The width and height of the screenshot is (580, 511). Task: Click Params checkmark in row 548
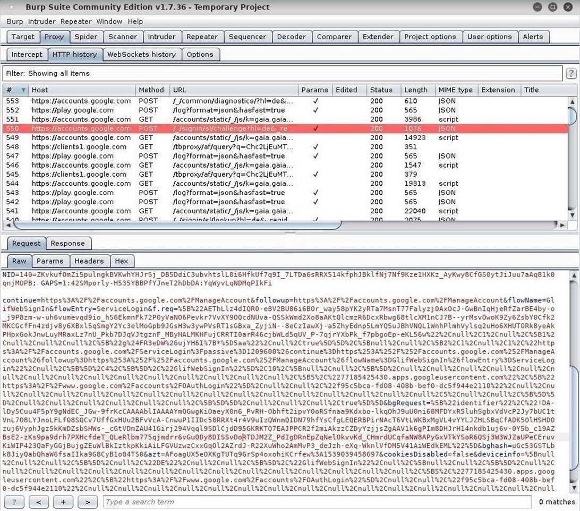(315, 147)
